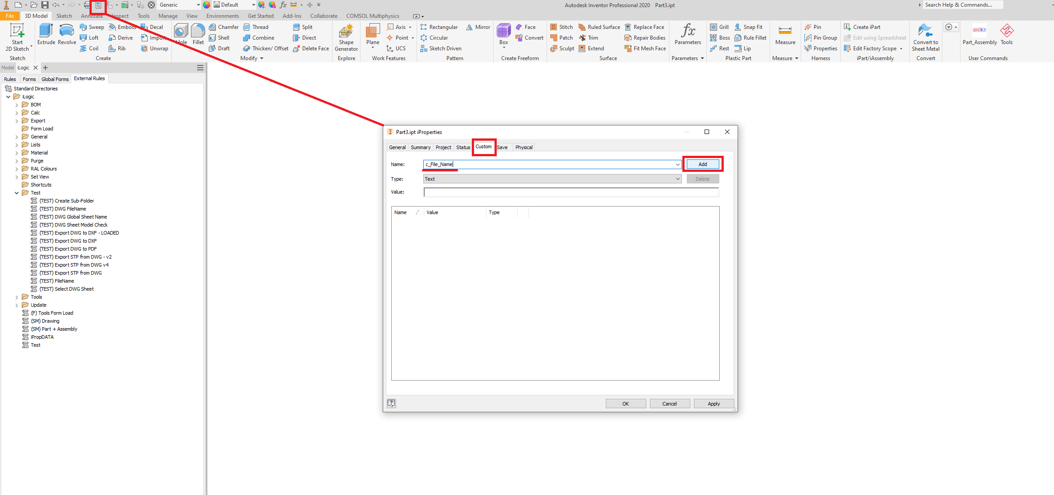Viewport: 1054px width, 495px height.
Task: Open the help icon in iProperties dialog
Action: pos(391,403)
